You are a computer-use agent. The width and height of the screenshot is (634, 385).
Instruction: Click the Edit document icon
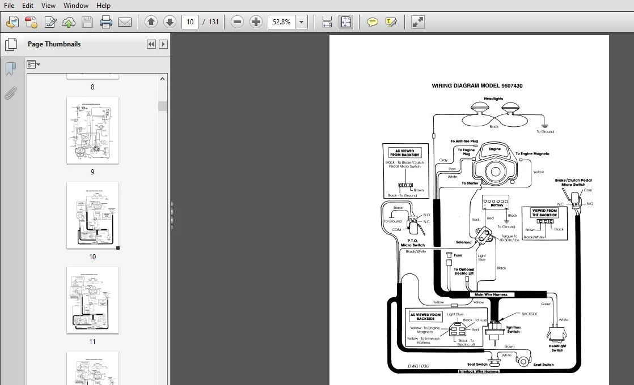50,22
